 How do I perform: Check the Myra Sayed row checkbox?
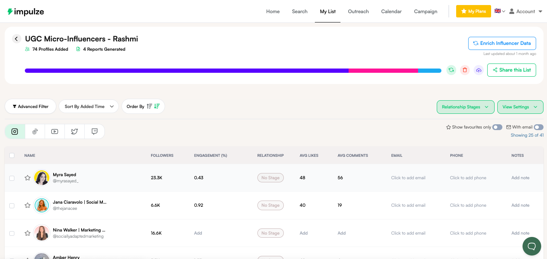tap(12, 178)
